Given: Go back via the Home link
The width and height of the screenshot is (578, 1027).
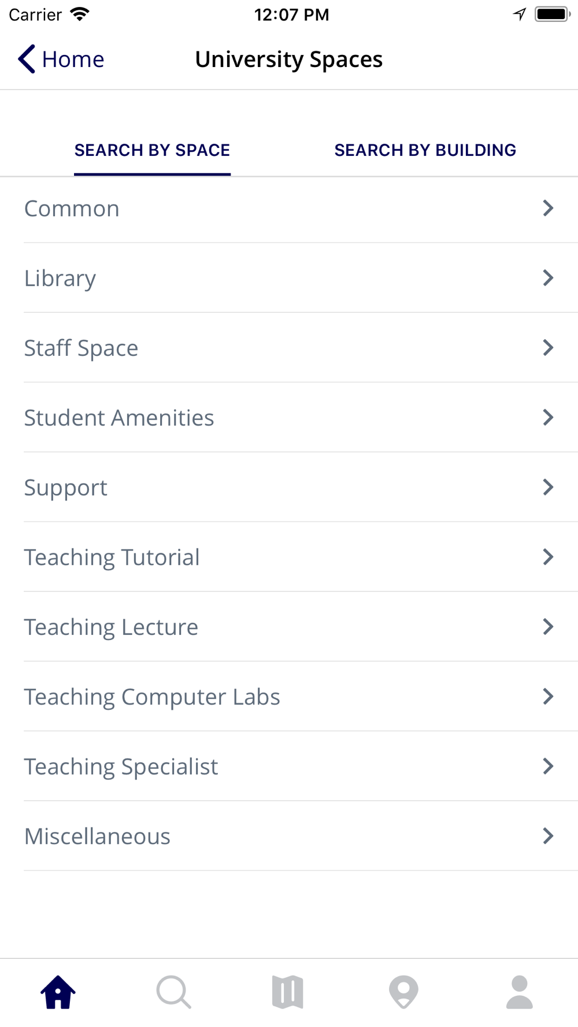Looking at the screenshot, I should [x=73, y=59].
